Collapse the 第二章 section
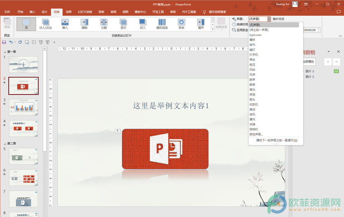This screenshot has width=344, height=217. 5,144
